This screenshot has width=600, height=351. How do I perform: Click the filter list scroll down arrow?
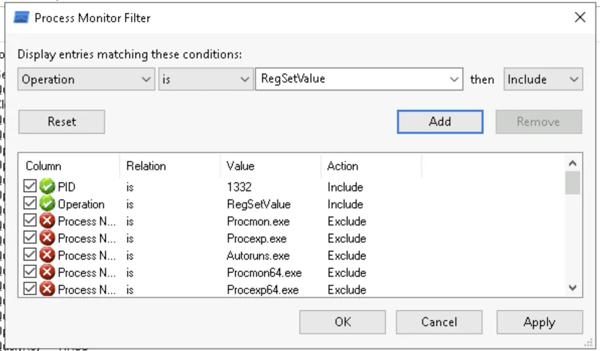(x=572, y=288)
